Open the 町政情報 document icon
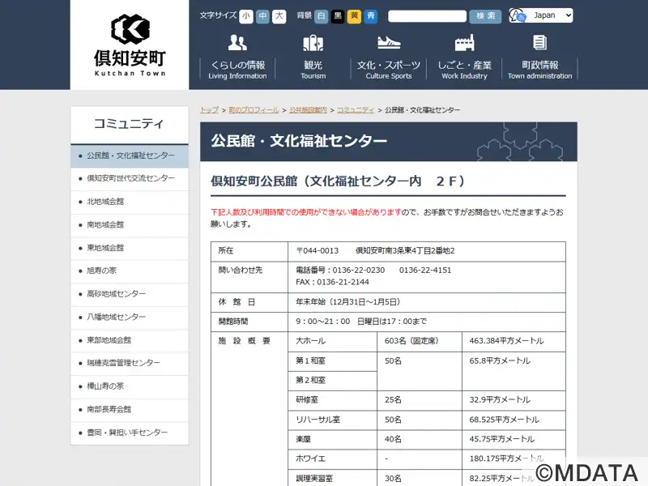This screenshot has width=648, height=486. [539, 43]
